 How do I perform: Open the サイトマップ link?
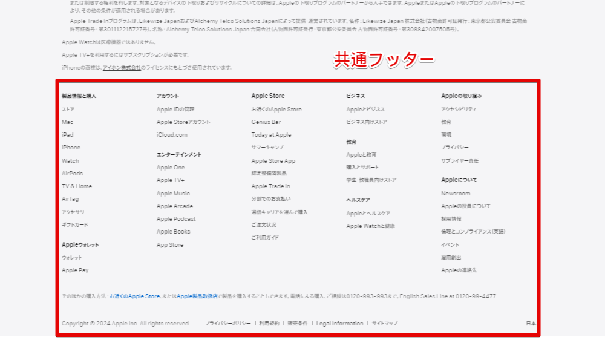[x=384, y=324]
